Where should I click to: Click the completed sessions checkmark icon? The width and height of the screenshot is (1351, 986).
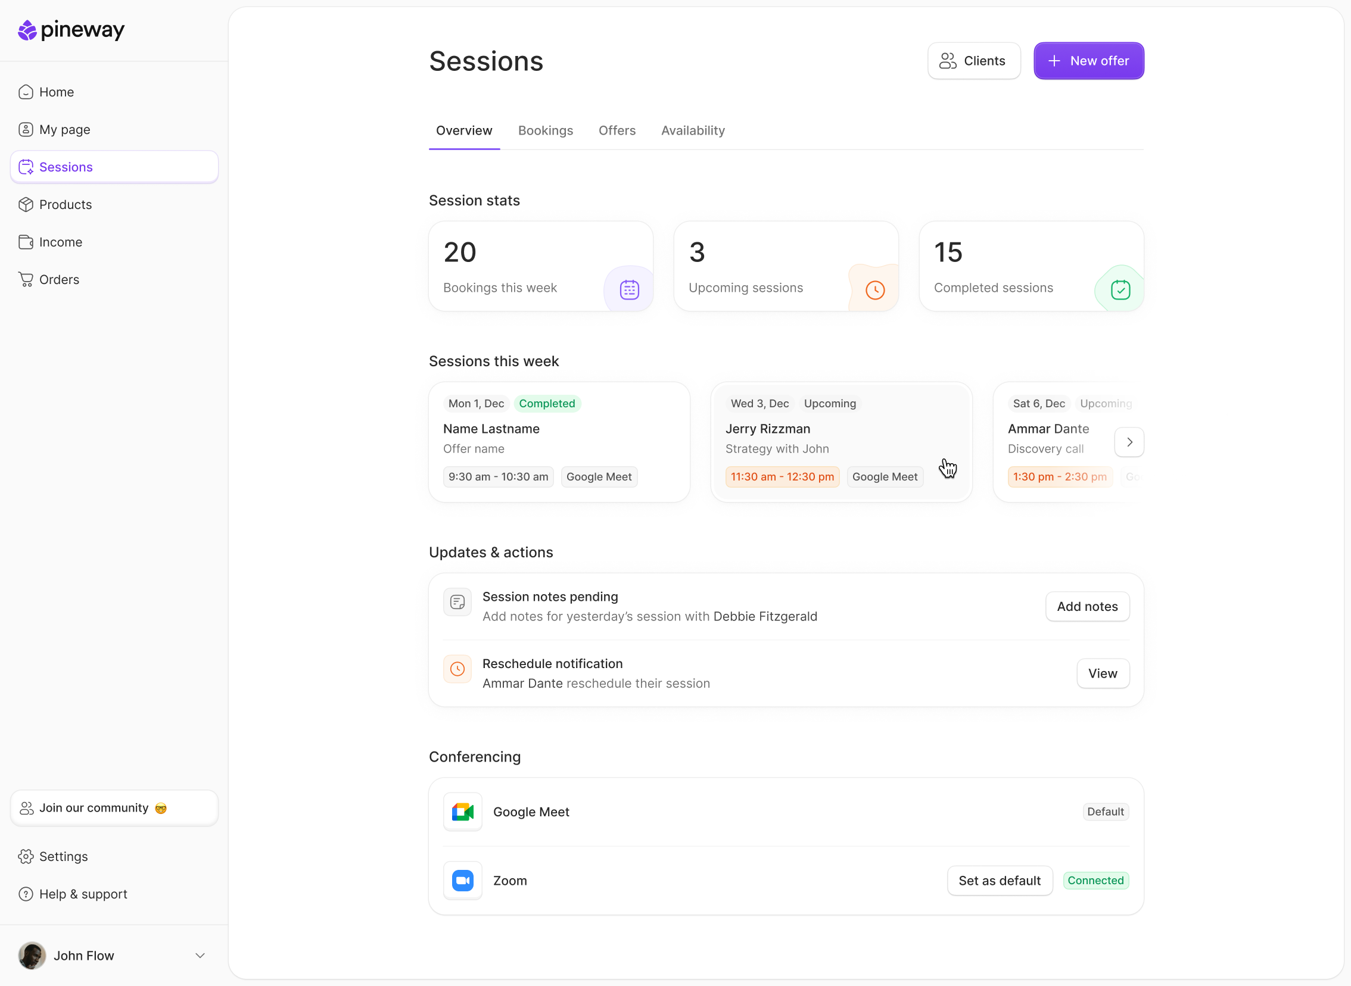[1120, 290]
